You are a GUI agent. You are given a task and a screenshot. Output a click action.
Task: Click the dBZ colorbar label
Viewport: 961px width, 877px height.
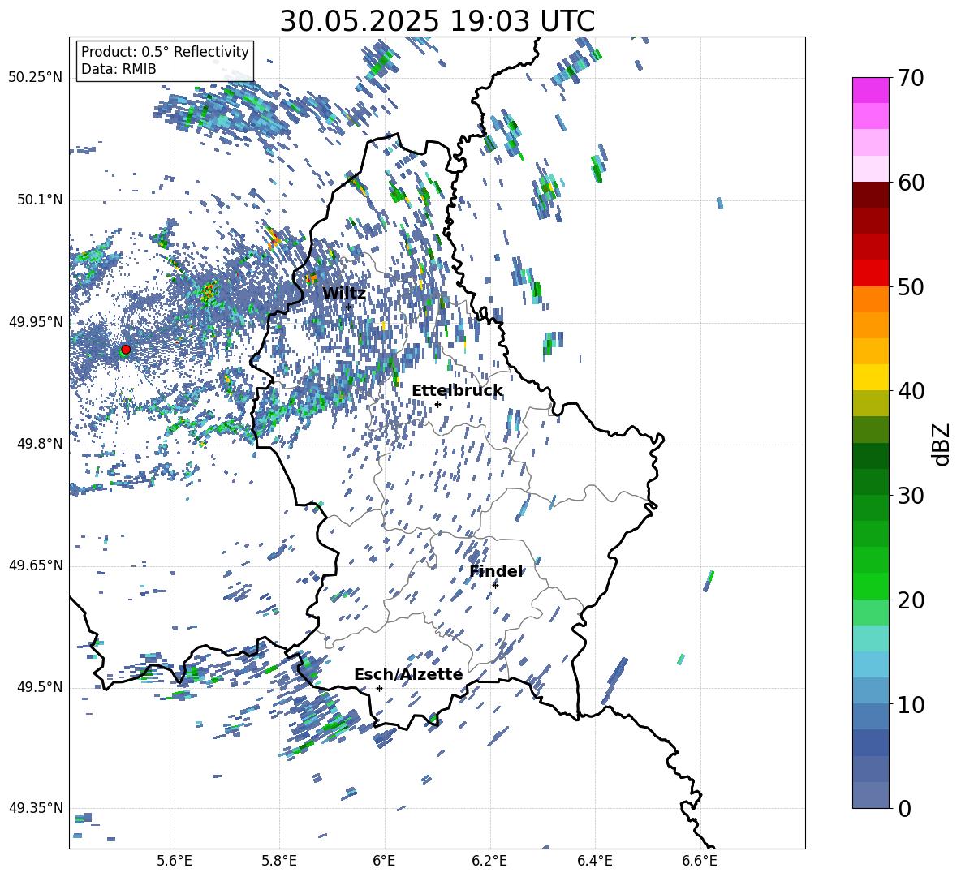click(942, 444)
